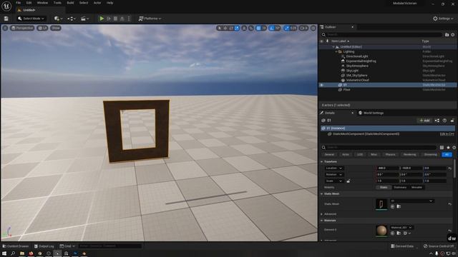
Task: Select the viewport Translate move tool
Action: pyautogui.click(x=225, y=28)
